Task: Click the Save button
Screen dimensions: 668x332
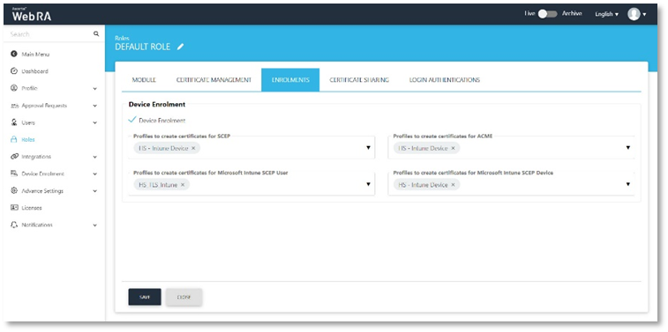Action: [145, 297]
